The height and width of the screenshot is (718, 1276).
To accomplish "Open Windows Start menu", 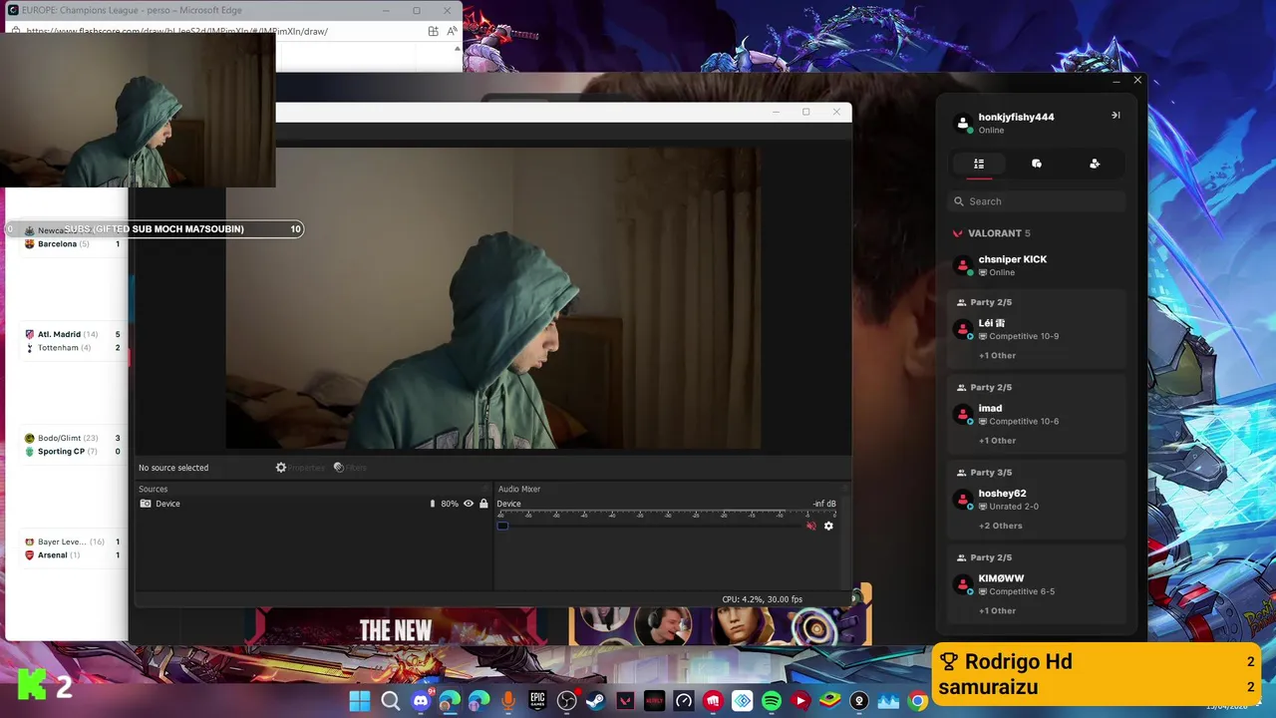I will tap(360, 701).
